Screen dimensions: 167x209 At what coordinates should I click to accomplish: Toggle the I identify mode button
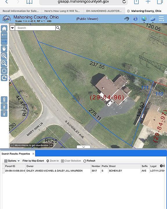(x=4, y=100)
